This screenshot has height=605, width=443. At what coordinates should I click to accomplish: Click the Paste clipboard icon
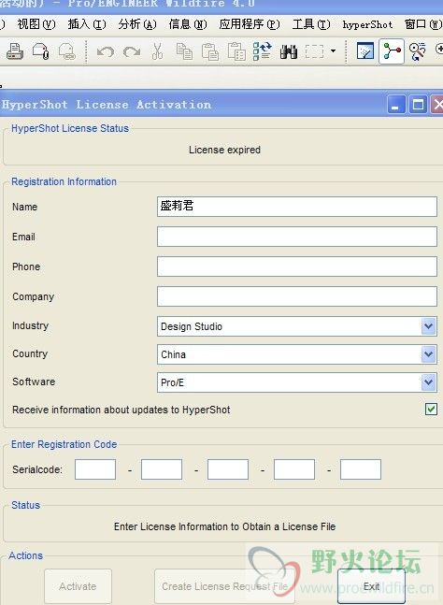point(210,51)
